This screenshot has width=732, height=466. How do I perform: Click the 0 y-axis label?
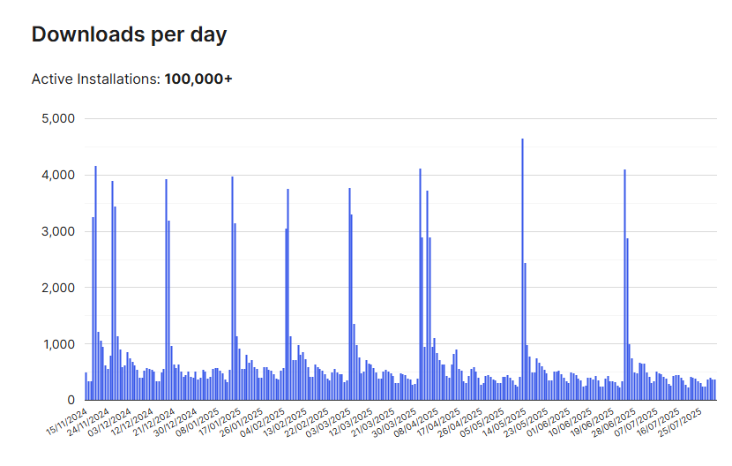point(71,401)
